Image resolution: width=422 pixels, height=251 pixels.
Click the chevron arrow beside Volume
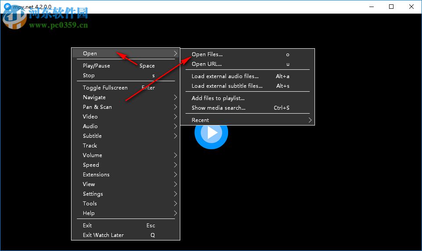pos(175,155)
